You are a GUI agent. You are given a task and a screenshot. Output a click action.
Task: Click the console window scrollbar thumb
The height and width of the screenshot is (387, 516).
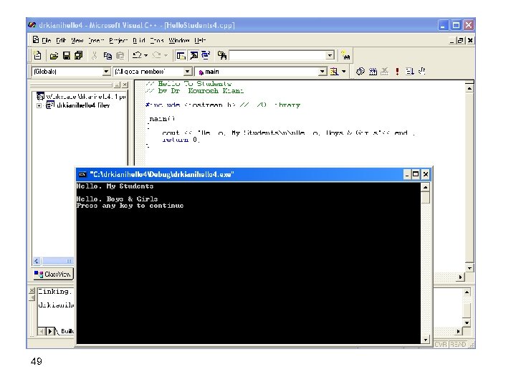click(426, 198)
